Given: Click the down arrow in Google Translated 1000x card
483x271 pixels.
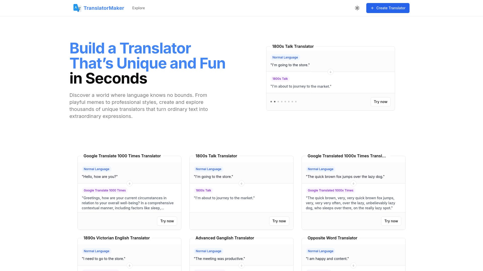Looking at the screenshot, I should click(353, 183).
